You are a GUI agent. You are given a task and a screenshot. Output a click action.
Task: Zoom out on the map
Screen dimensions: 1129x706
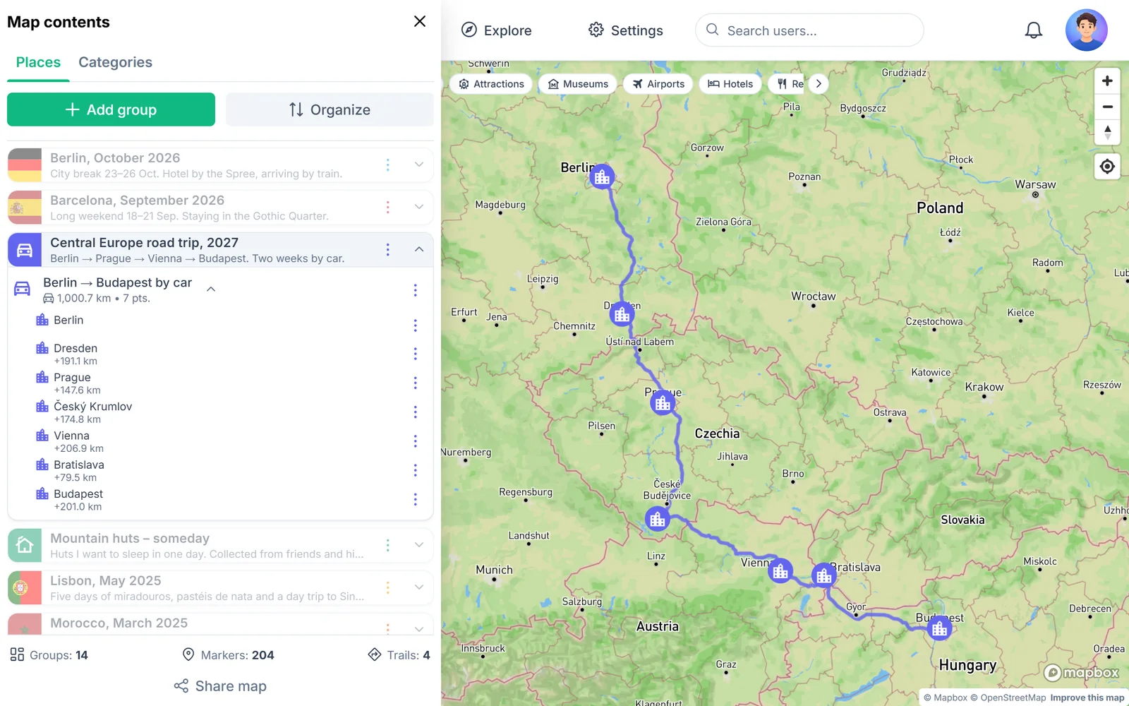[x=1107, y=107]
